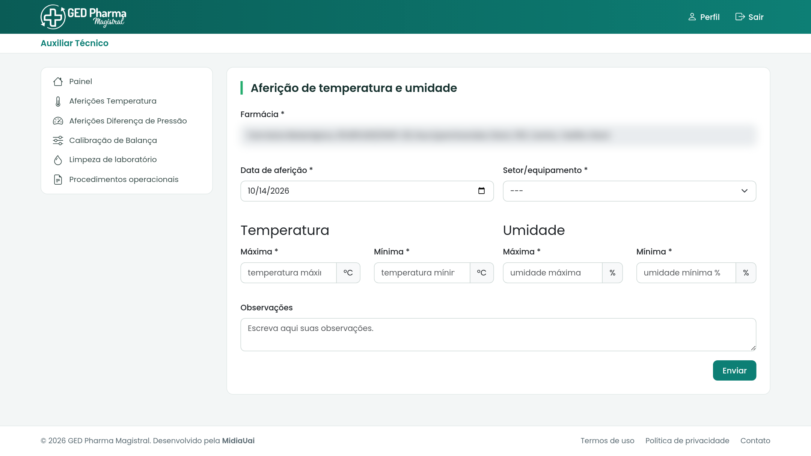The width and height of the screenshot is (811, 456).
Task: Click the °C unit beside temperatura máxima
Action: tap(348, 273)
